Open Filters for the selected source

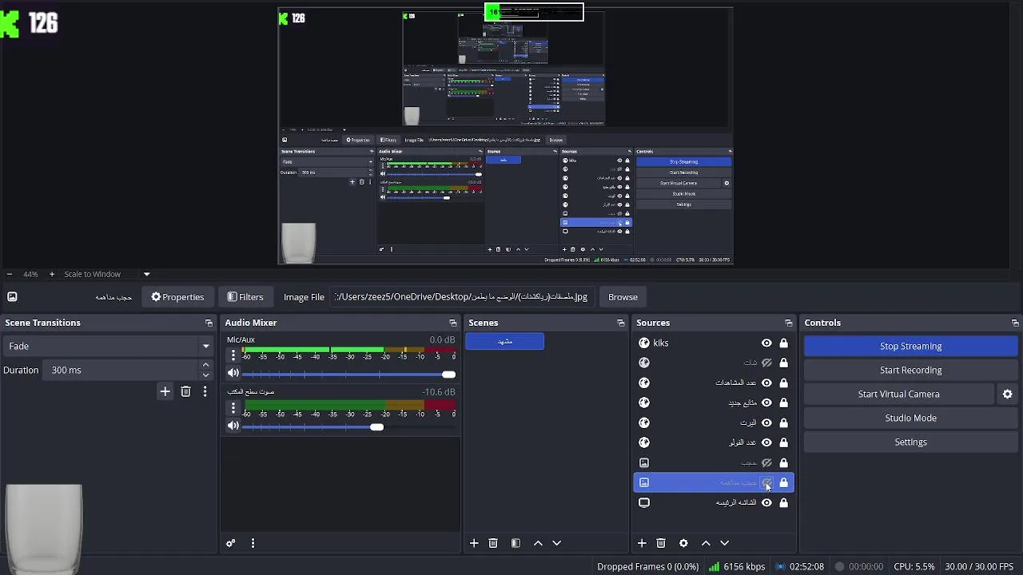pyautogui.click(x=245, y=297)
